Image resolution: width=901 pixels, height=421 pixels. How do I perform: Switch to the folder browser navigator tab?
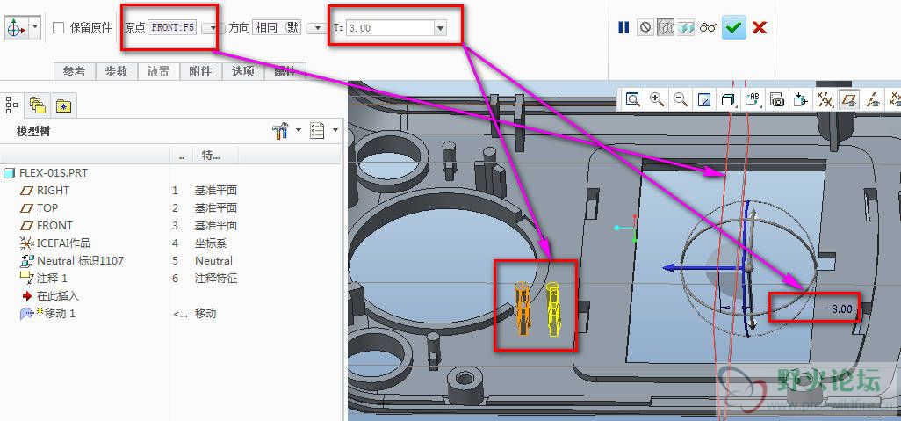point(38,105)
